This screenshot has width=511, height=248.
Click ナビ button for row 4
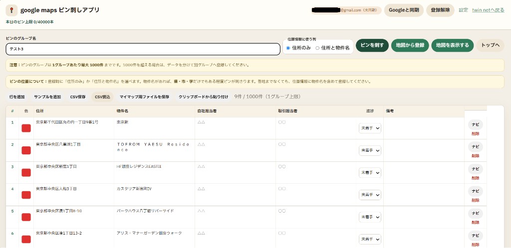click(x=475, y=191)
